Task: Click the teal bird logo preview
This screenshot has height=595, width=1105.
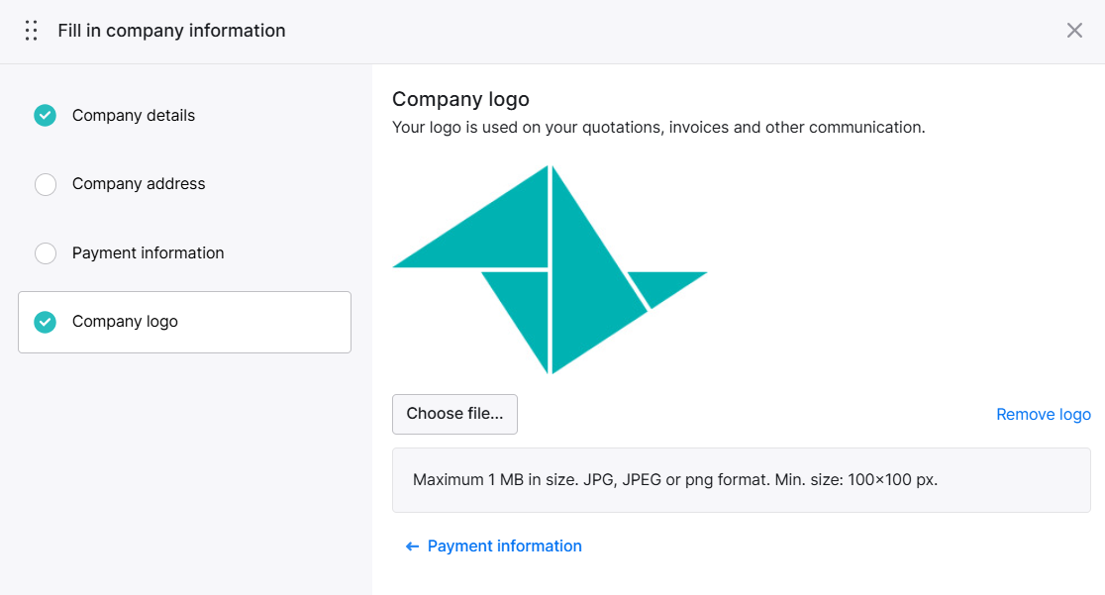Action: tap(550, 269)
